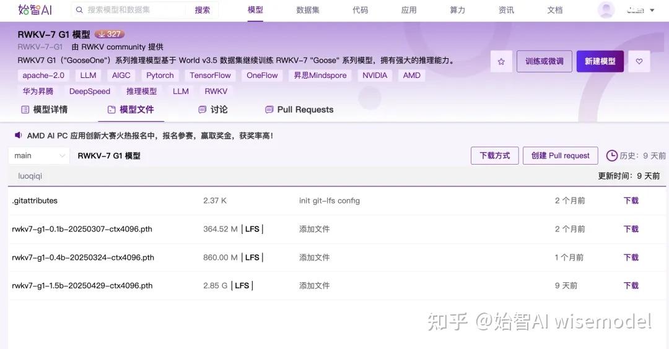
Task: Click the star favorite icon button
Action: pyautogui.click(x=501, y=61)
